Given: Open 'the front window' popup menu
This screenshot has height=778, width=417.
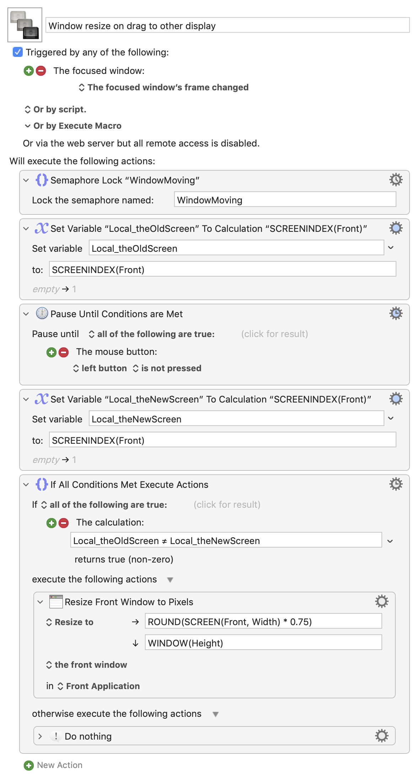Looking at the screenshot, I should click(86, 665).
